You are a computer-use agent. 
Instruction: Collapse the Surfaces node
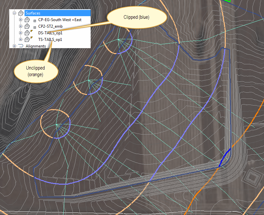click(x=14, y=13)
